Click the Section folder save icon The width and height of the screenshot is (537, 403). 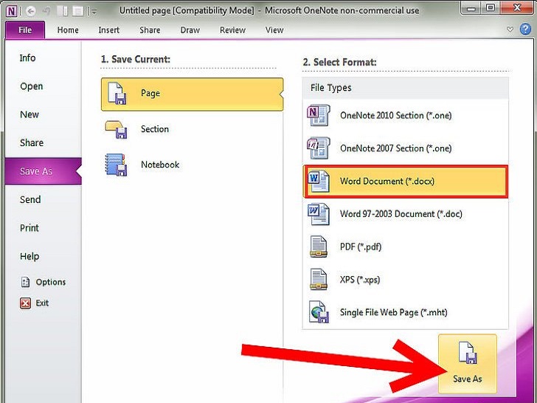click(117, 129)
